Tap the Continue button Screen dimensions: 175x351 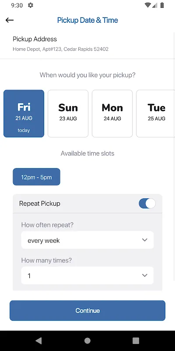87,311
